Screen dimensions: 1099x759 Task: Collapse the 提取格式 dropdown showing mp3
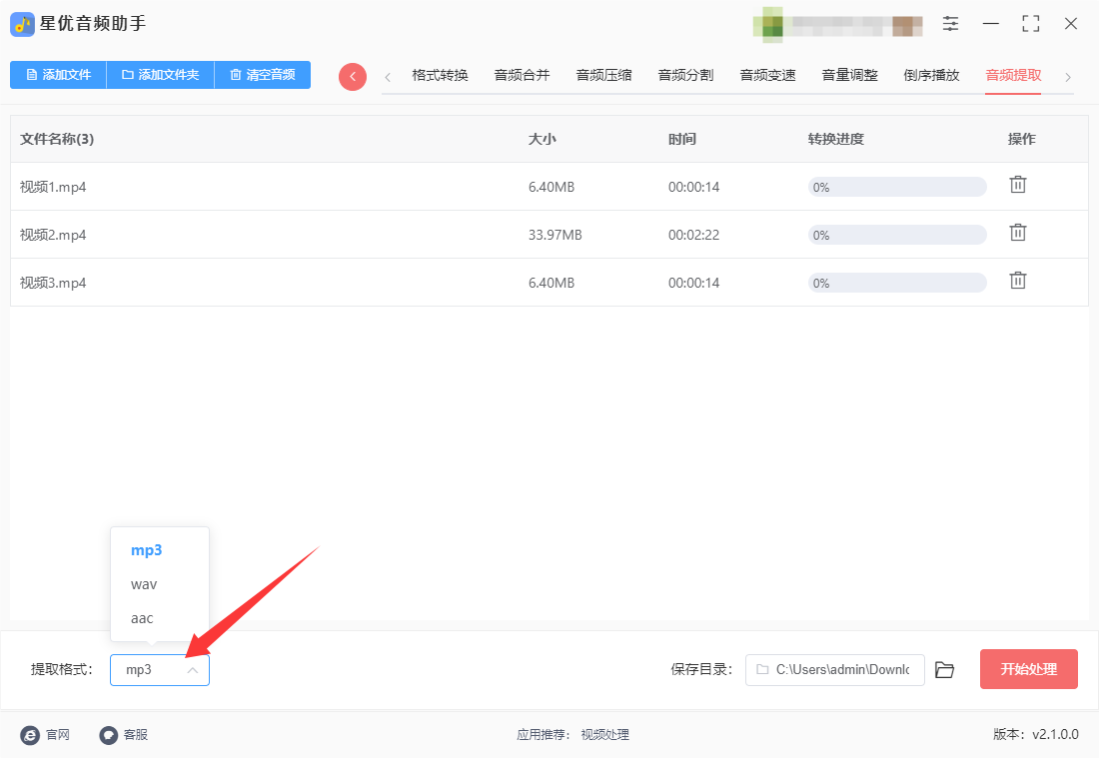coord(160,670)
